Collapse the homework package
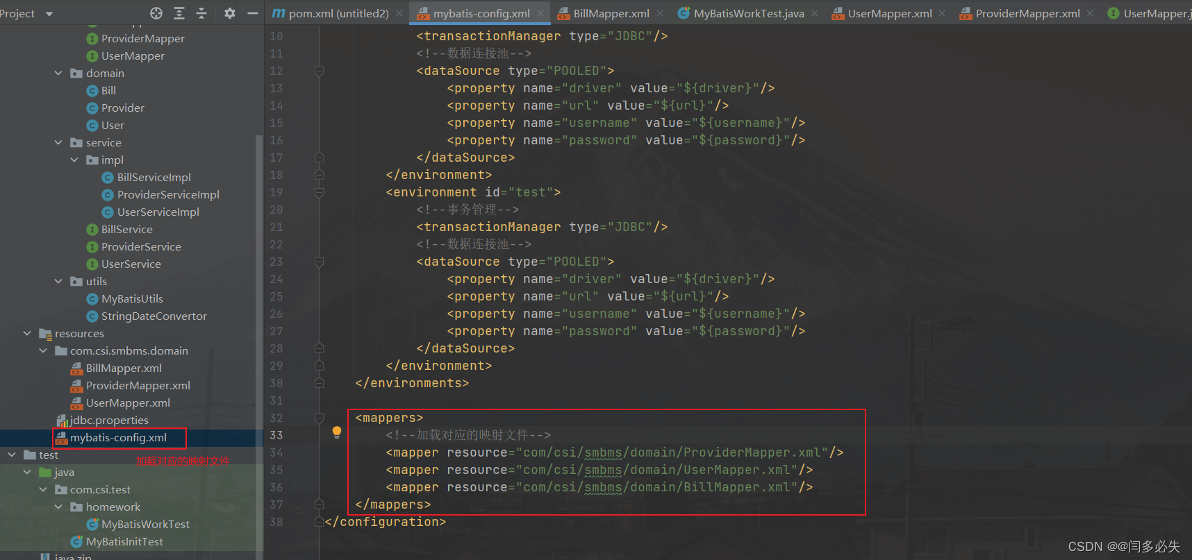The height and width of the screenshot is (560, 1192). pos(58,507)
